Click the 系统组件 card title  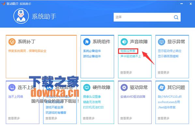101,42
